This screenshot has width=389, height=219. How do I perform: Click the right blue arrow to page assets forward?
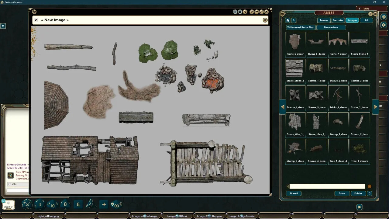376,106
